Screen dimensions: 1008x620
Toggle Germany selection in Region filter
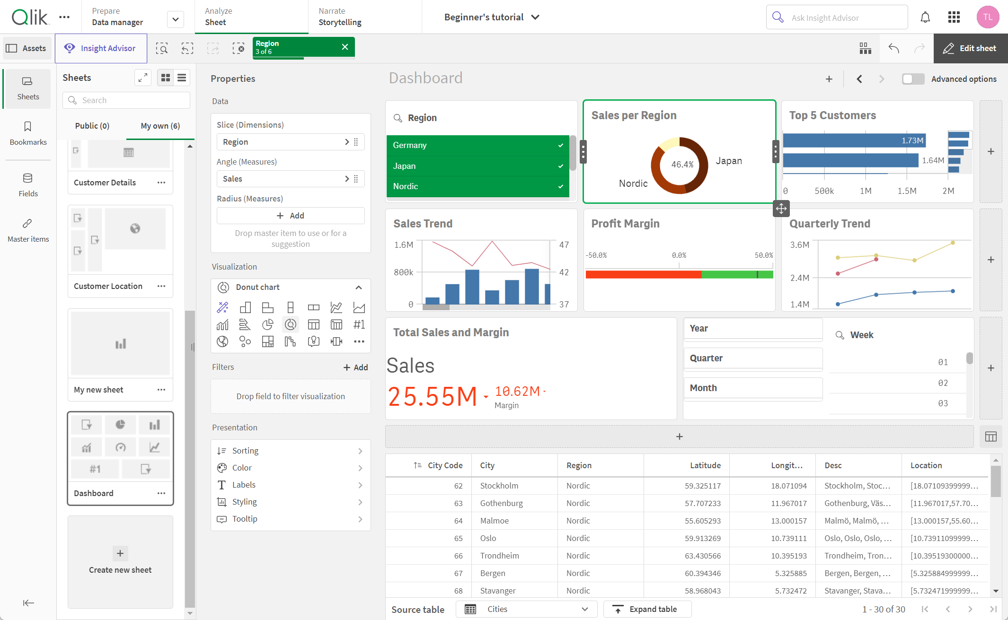tap(475, 145)
